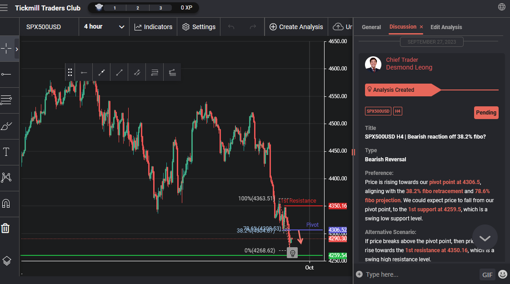
Task: Select the XABCD pattern tool
Action: (6, 177)
